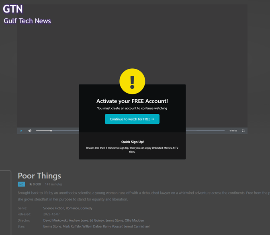Click Continue to watch for FREE button
This screenshot has width=270, height=235.
[x=132, y=119]
